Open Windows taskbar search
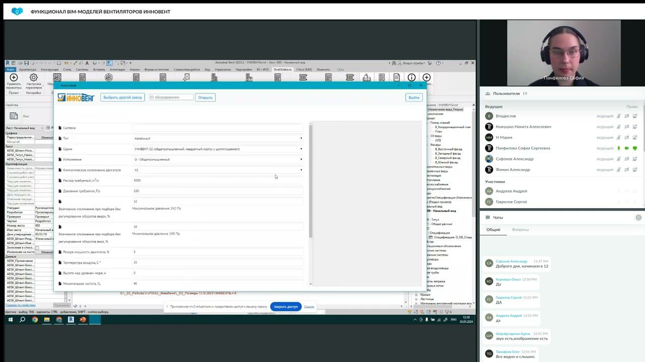 pos(22,320)
